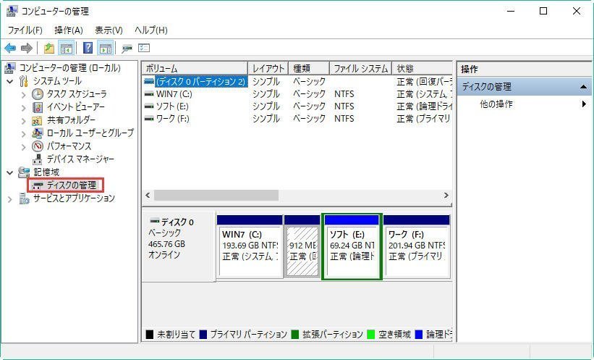This screenshot has height=360, width=594.
Task: Collapse ディスクの管理 actions section arrow
Action: [583, 87]
